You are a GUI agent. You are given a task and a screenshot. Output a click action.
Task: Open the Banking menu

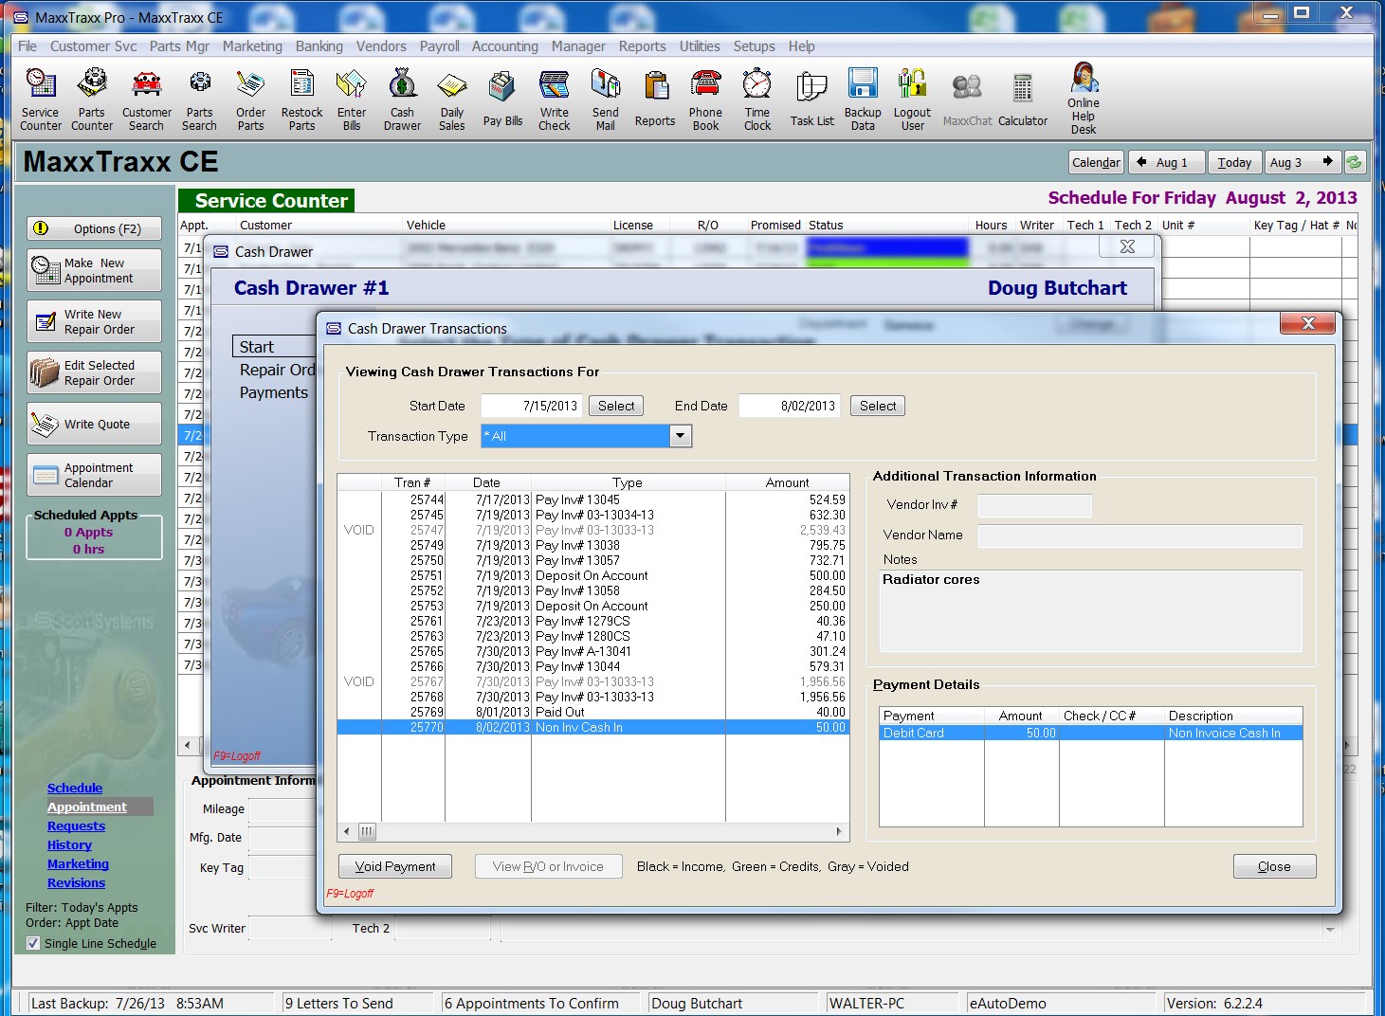[319, 46]
